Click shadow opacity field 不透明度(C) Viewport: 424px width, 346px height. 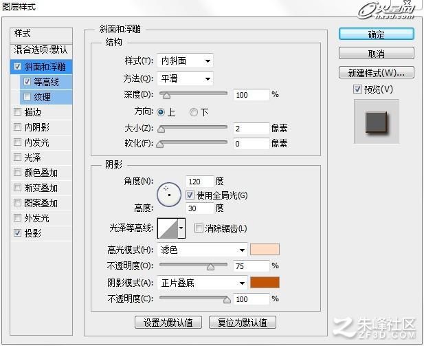[252, 299]
